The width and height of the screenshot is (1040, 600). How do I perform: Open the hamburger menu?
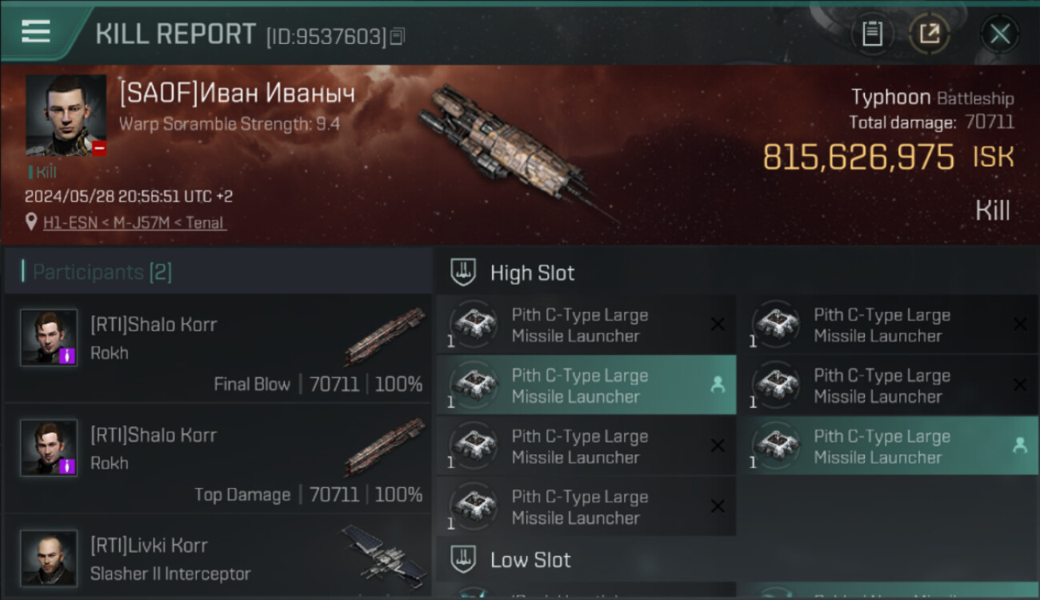(36, 31)
